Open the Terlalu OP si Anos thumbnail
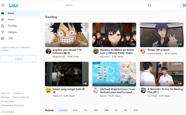The image size is (186, 115). click(162, 35)
